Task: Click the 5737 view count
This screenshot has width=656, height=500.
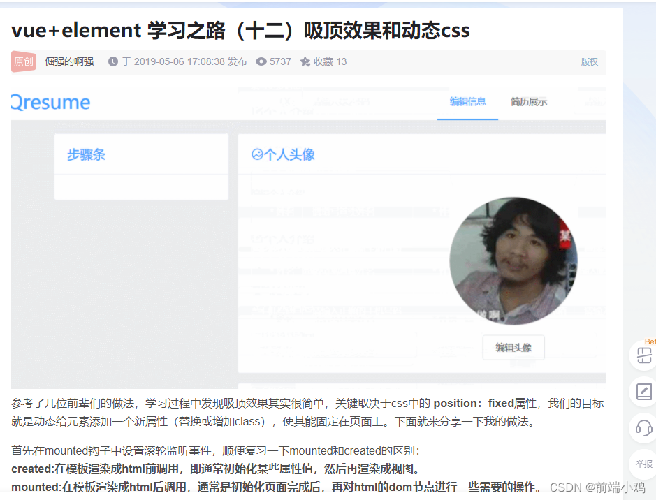Action: pyautogui.click(x=280, y=62)
